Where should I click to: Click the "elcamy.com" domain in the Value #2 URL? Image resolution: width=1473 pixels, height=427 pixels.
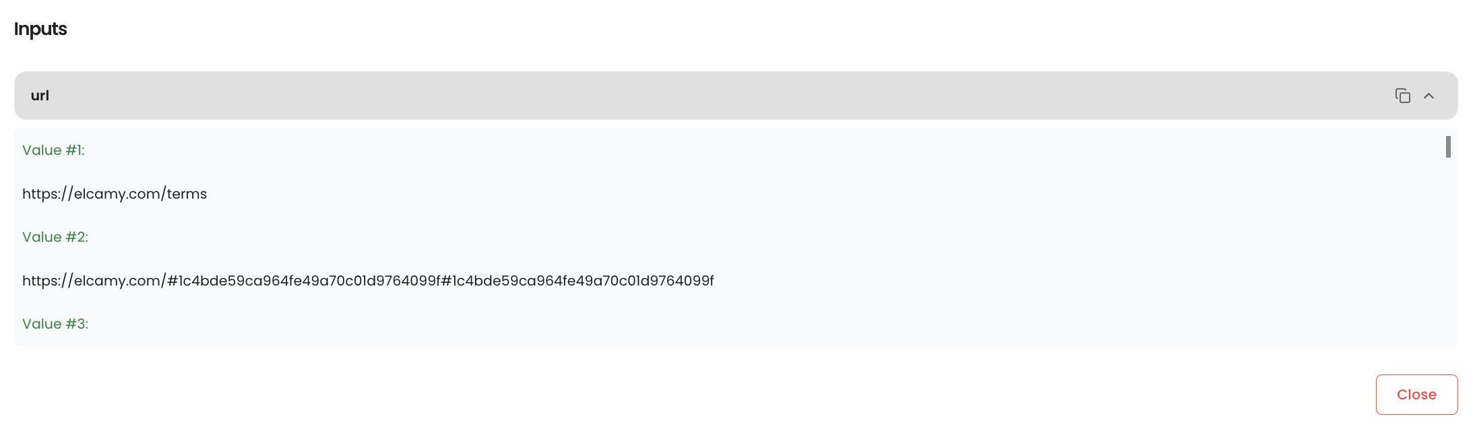117,281
